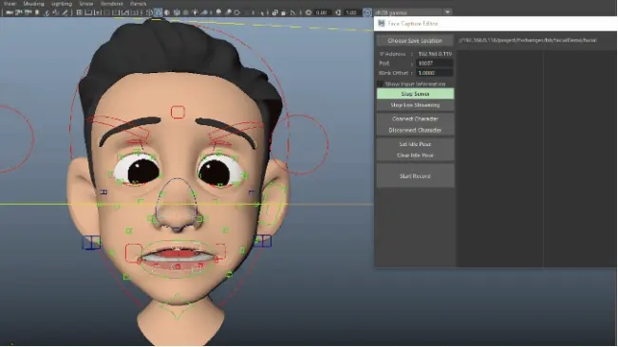Open the Panels menu
This screenshot has height=347, width=618.
pyautogui.click(x=139, y=4)
